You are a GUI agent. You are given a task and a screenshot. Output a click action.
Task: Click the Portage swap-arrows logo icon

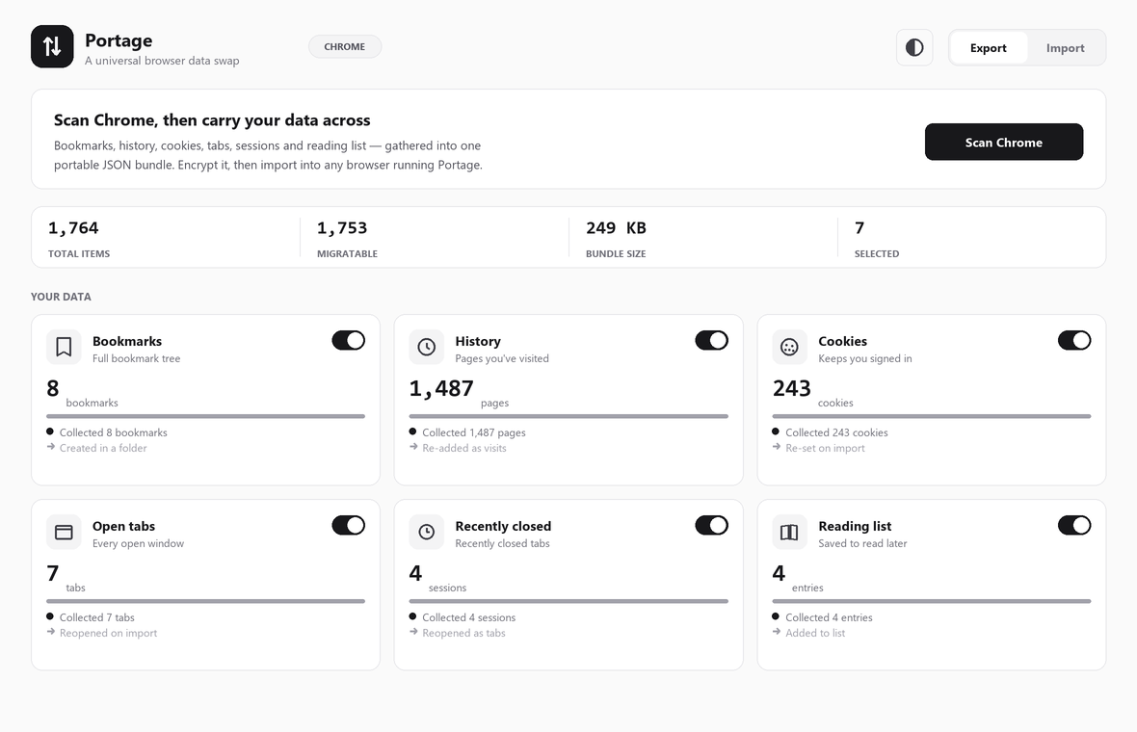point(52,46)
